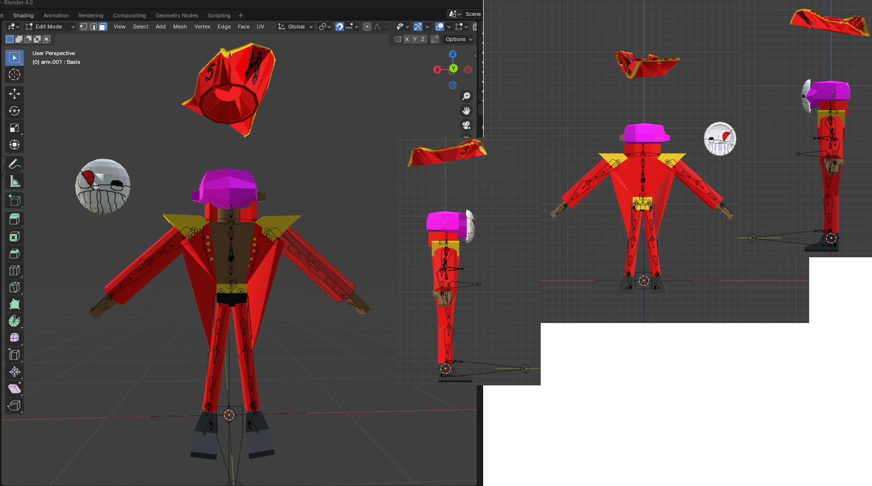Activate the Transform tool
The width and height of the screenshot is (872, 486).
(15, 145)
